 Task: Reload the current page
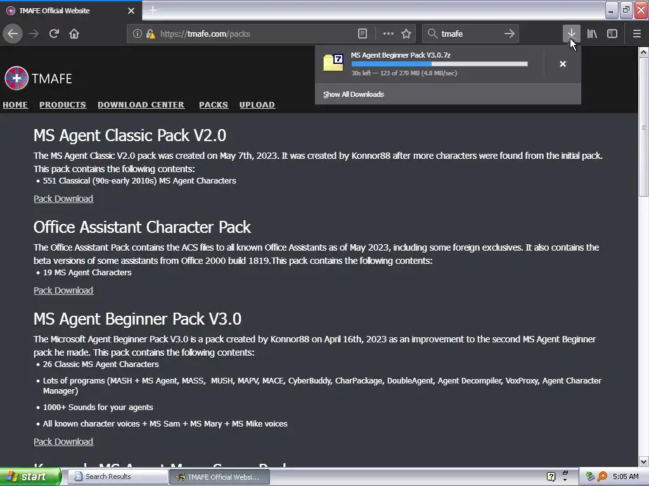pyautogui.click(x=55, y=34)
